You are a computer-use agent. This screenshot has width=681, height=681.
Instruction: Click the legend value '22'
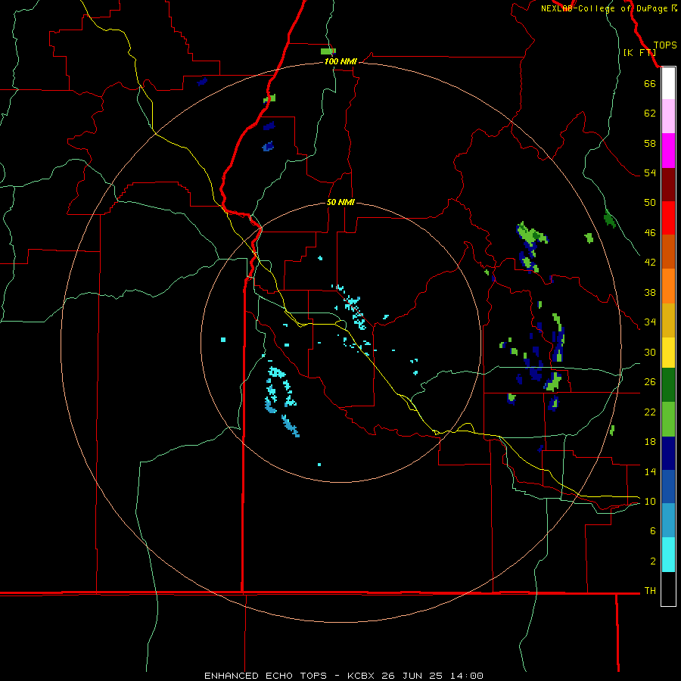[x=650, y=412]
